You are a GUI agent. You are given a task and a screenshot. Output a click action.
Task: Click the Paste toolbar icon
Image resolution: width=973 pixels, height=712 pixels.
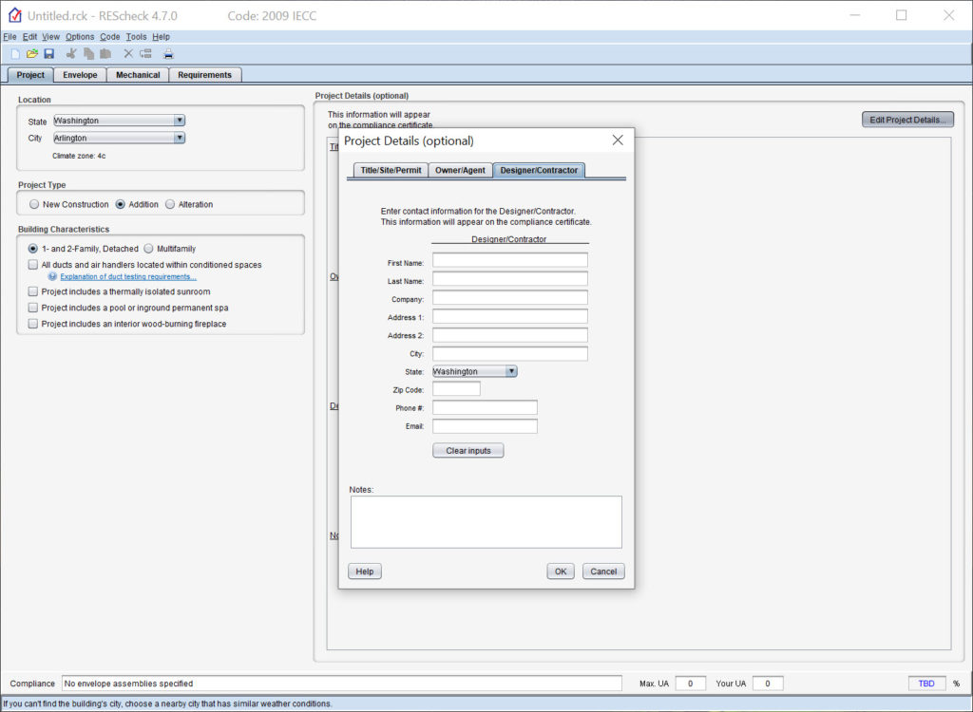(x=105, y=54)
